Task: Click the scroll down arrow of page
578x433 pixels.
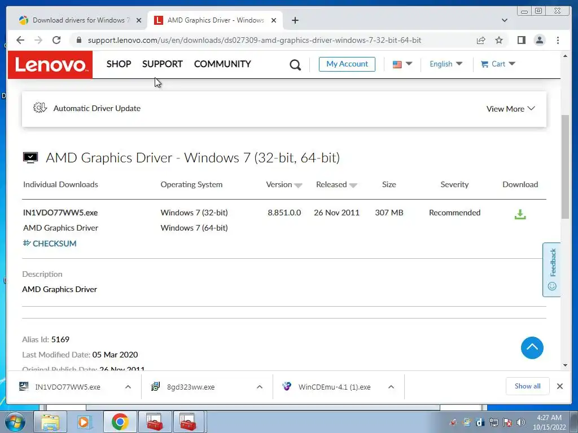Action: tap(565, 365)
